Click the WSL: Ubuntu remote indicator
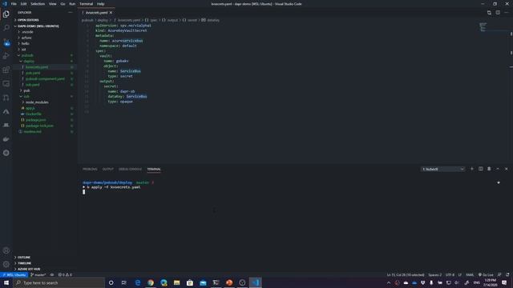 (x=14, y=274)
